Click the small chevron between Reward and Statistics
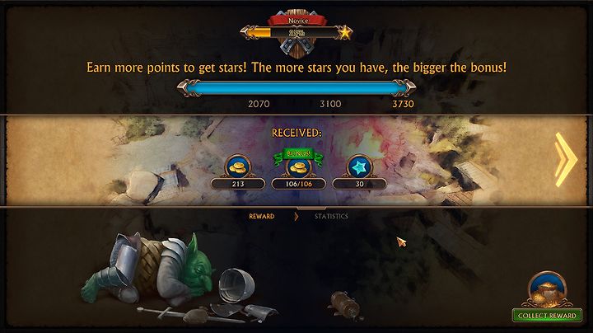This screenshot has width=593, height=333. (296, 217)
